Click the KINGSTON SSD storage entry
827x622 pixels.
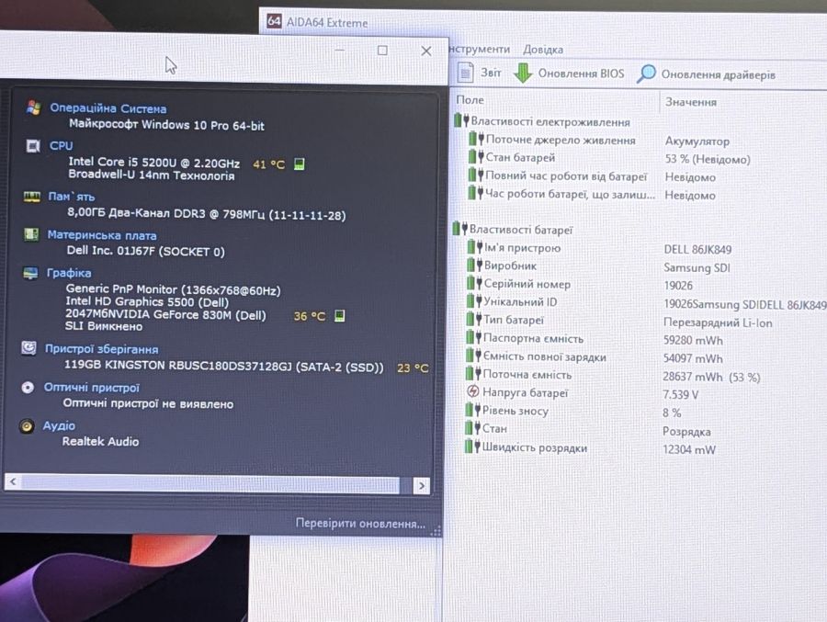point(224,365)
